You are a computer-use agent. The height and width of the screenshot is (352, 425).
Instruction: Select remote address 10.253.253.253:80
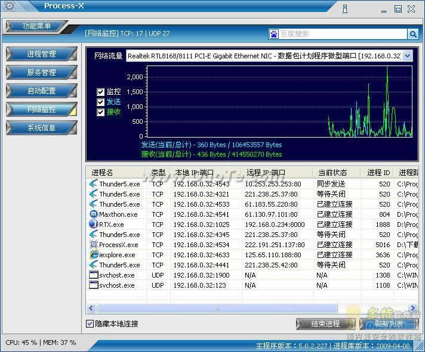[x=273, y=184]
